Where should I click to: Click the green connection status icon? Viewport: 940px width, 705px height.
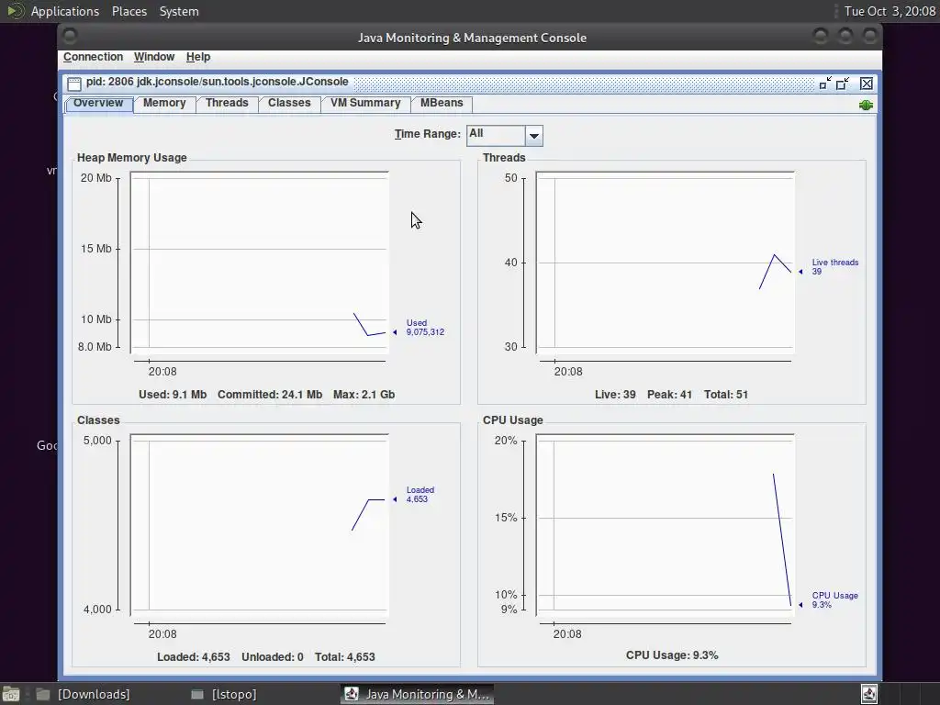[866, 105]
